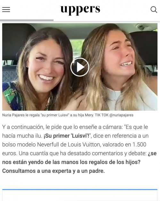Click the filled gray reading progress bar
This screenshot has height=201, width=160.
coord(27,20)
